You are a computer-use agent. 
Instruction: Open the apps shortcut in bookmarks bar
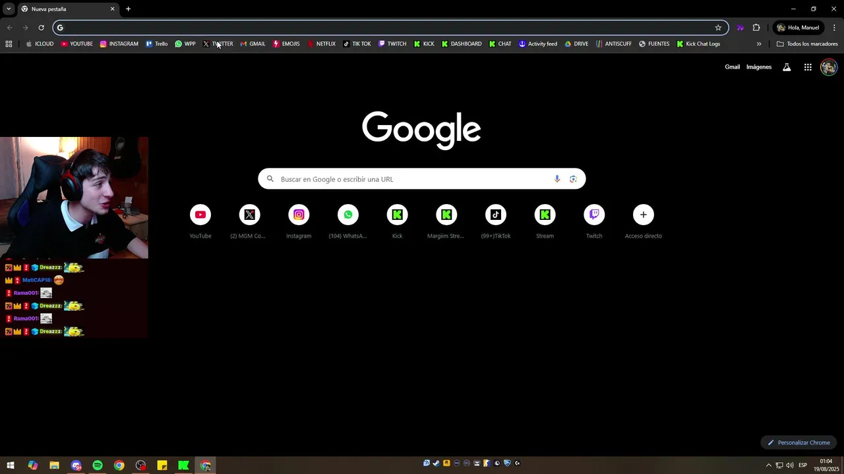click(x=9, y=44)
